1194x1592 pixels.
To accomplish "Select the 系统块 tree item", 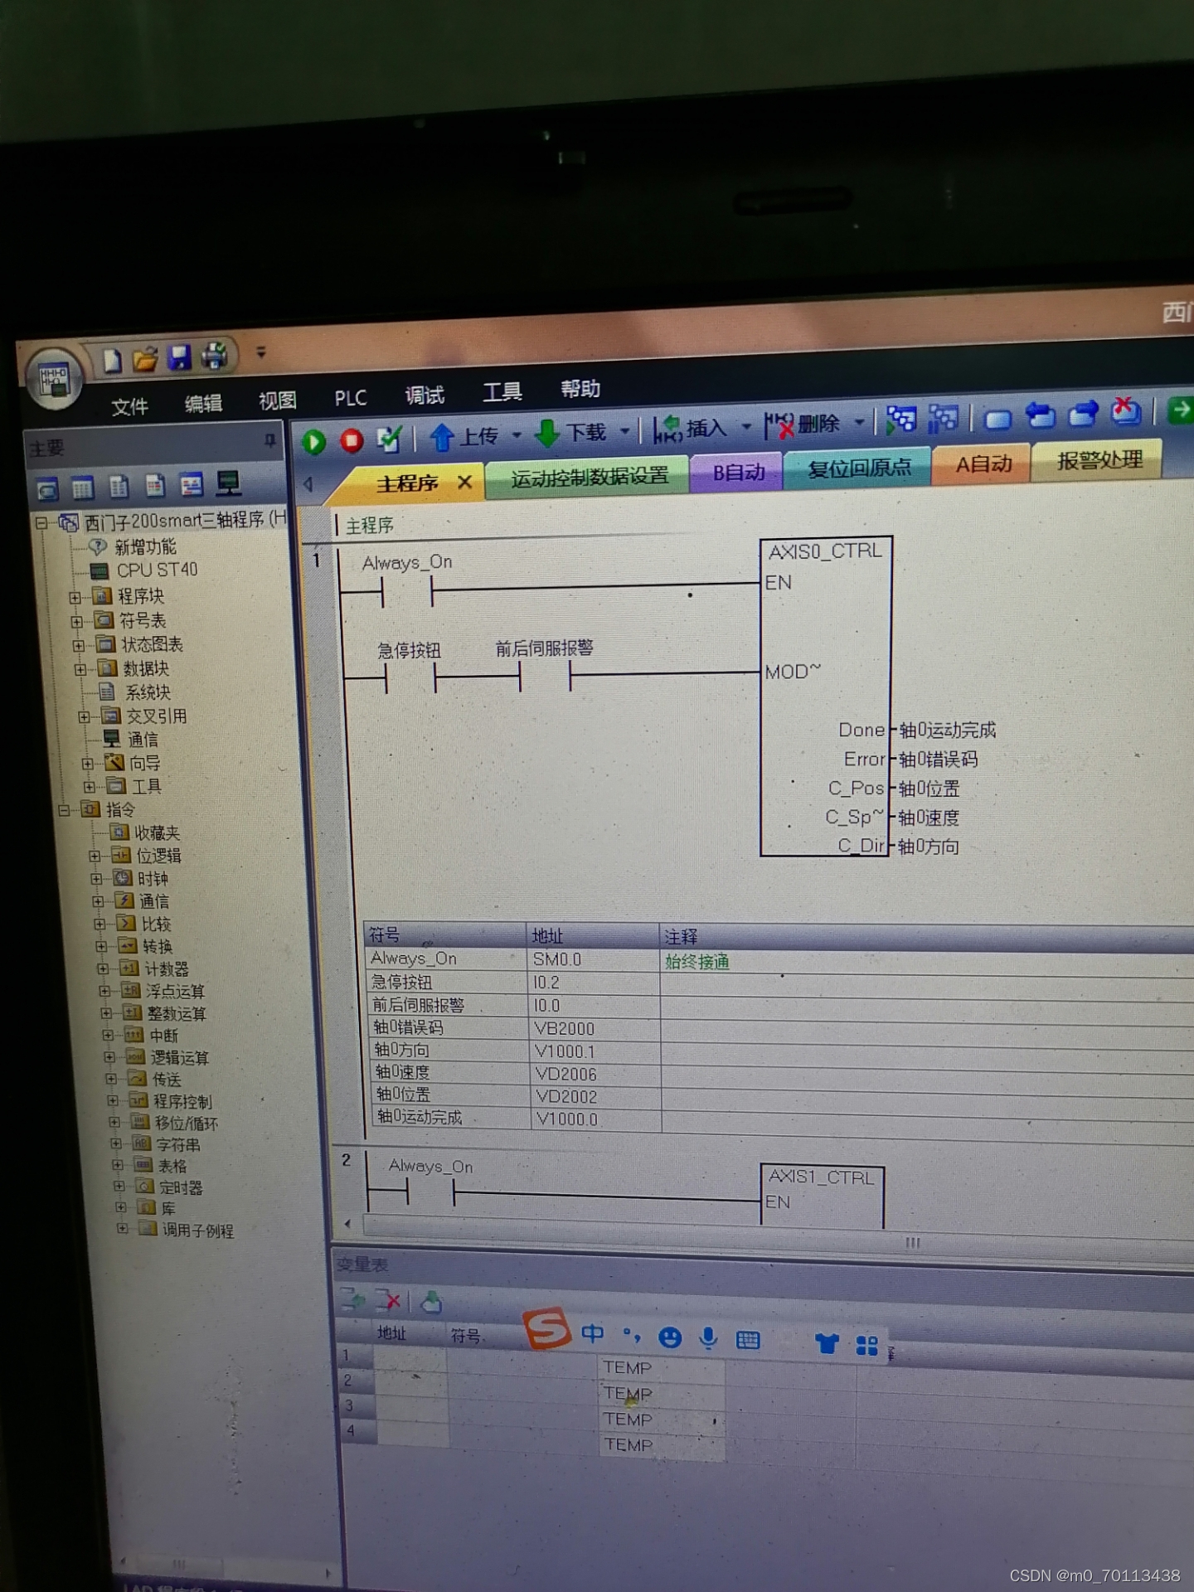I will [x=135, y=692].
